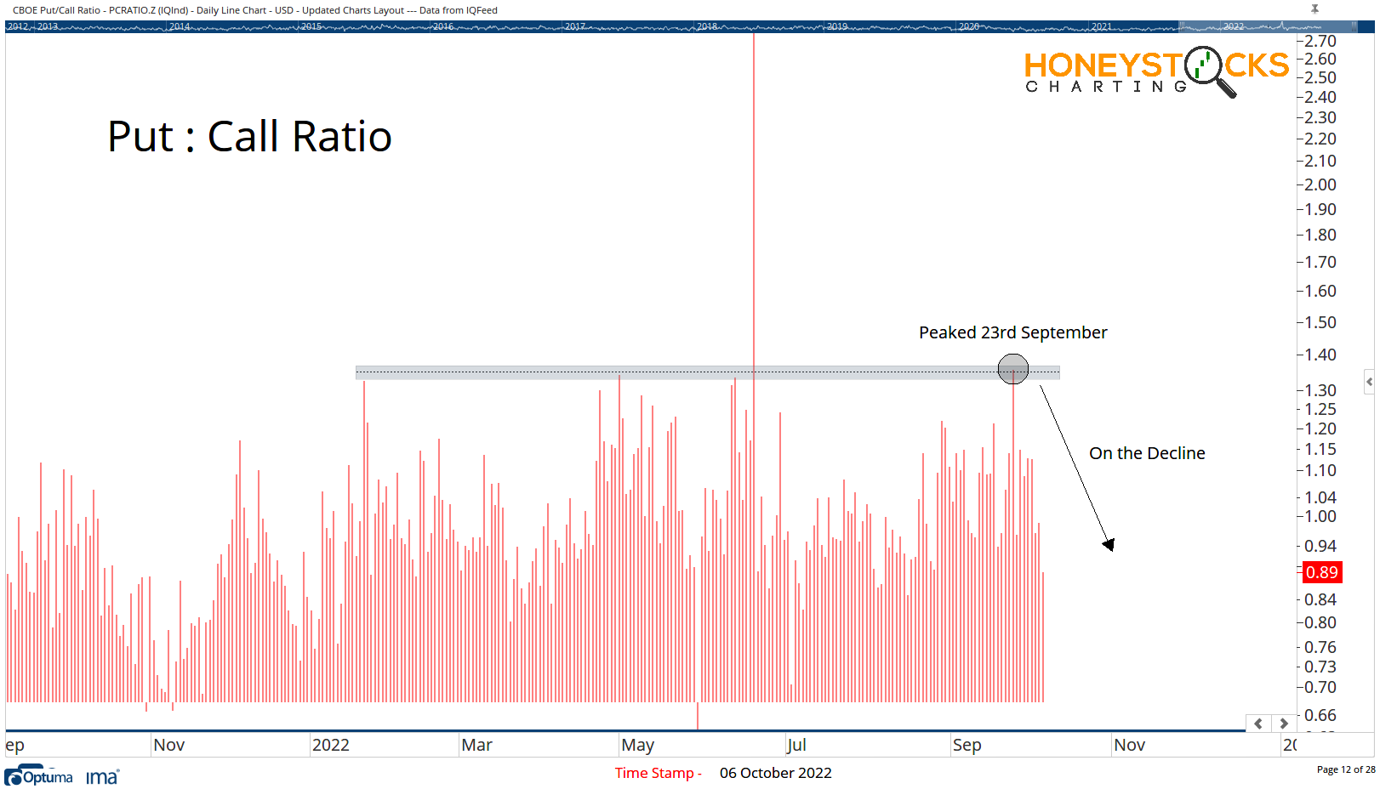Click the "May" date axis label
The image size is (1380, 789).
click(x=638, y=746)
